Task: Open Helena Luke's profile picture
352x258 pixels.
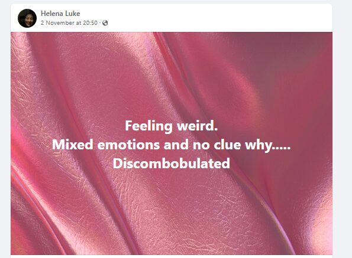Action: click(x=27, y=18)
